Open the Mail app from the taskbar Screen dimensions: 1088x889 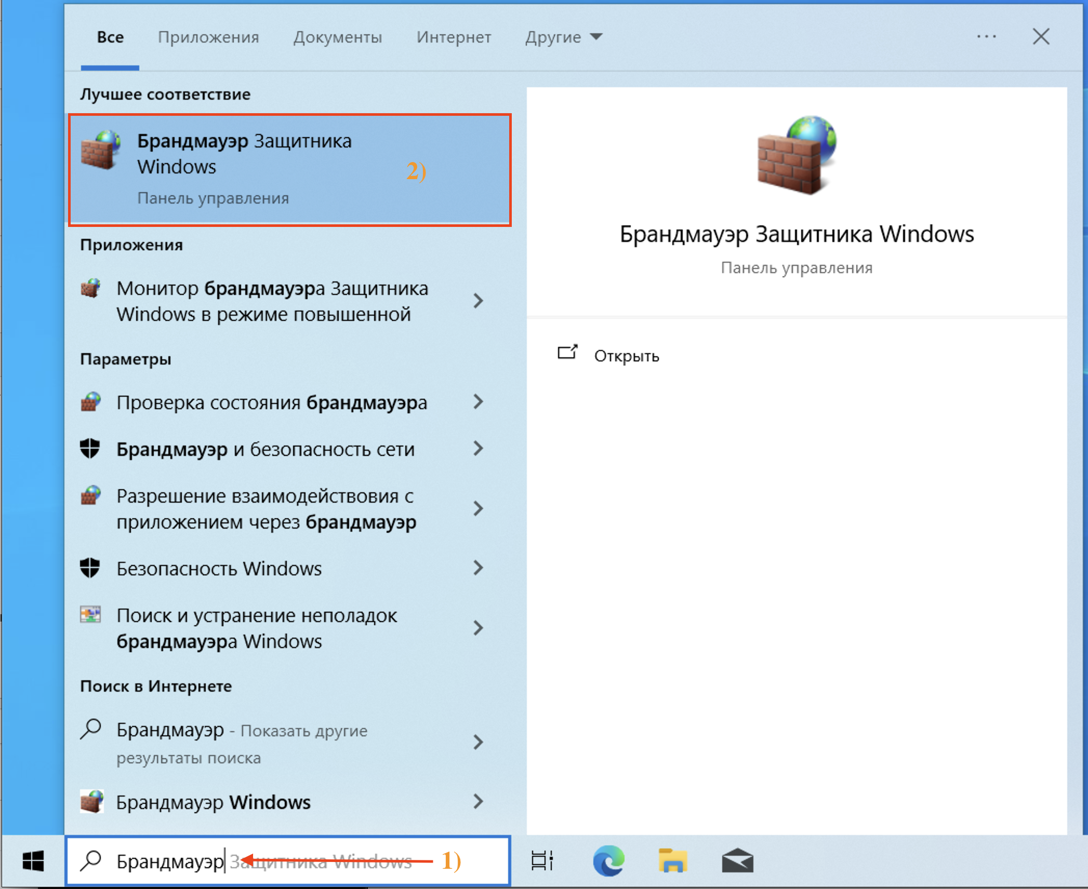click(737, 861)
